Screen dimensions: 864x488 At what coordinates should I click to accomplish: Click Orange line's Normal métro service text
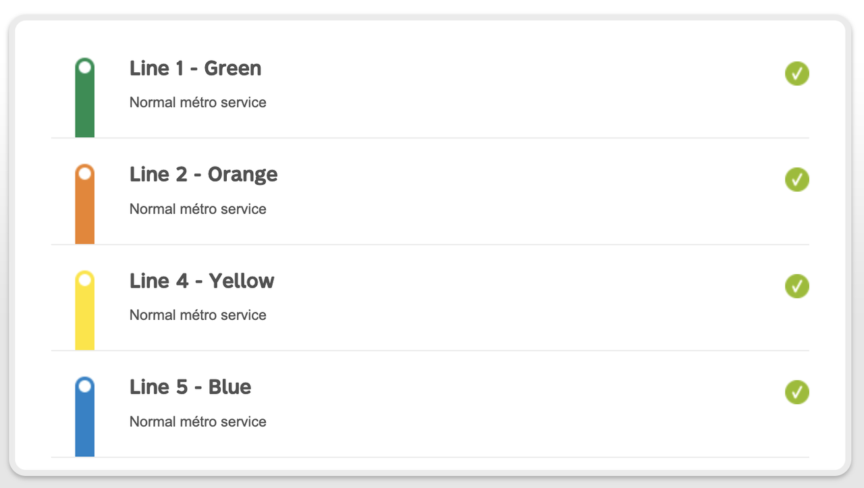[198, 209]
